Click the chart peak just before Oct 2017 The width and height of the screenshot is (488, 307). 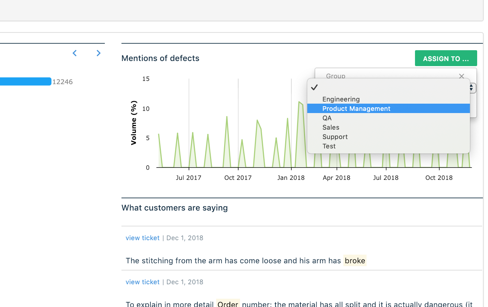(227, 117)
